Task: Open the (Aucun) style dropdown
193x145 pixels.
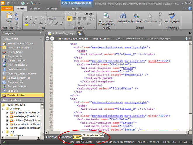Action: pos(56,19)
